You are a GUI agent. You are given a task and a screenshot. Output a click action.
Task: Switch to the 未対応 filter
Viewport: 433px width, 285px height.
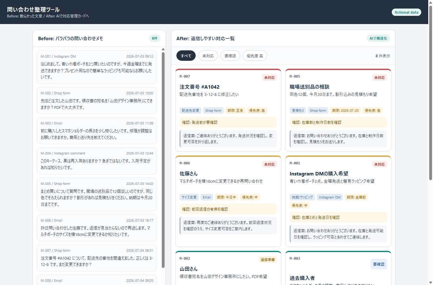pyautogui.click(x=208, y=56)
